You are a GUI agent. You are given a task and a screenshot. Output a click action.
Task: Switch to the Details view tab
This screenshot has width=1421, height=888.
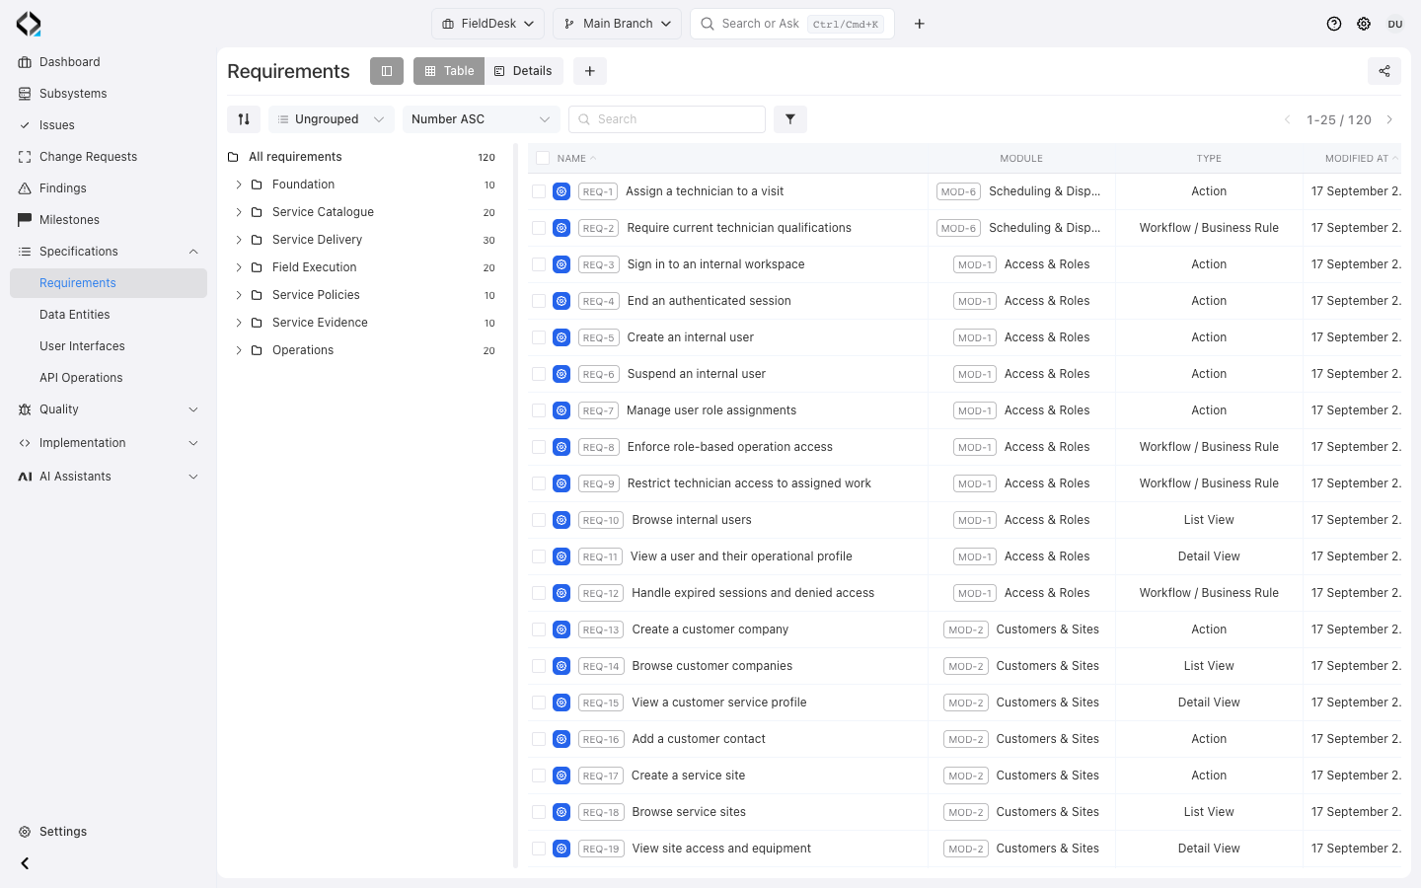click(524, 71)
